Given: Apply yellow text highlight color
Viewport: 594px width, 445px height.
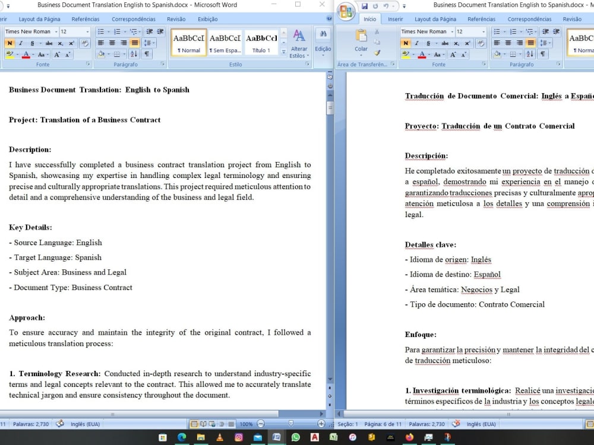Looking at the screenshot, I should [9, 55].
